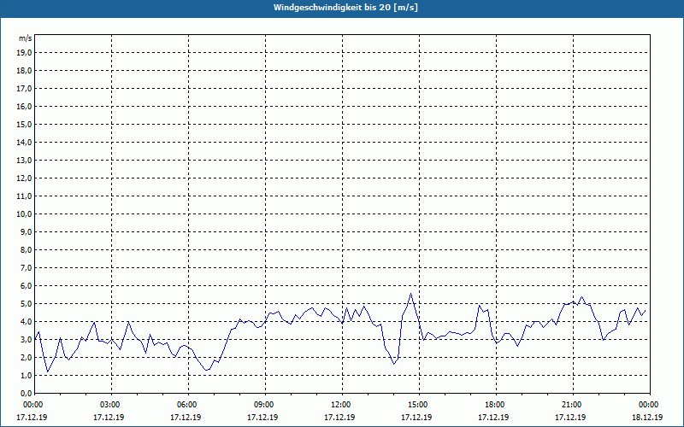
Task: Click the 21:00 time axis label
Action: pyautogui.click(x=573, y=405)
